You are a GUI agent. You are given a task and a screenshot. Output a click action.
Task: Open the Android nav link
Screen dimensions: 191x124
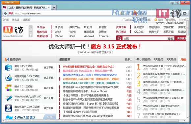coord(89,36)
